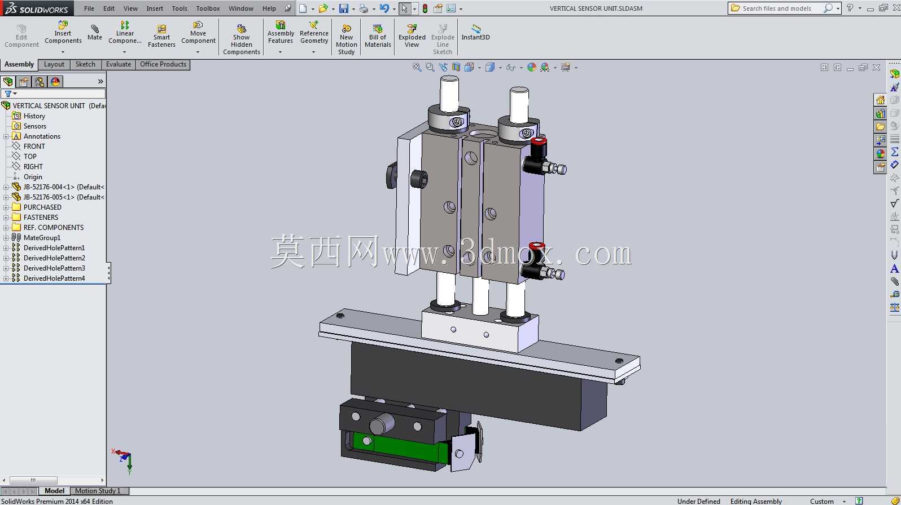Open SolidWorks Resources home tab
The height and width of the screenshot is (505, 901).
(x=880, y=100)
